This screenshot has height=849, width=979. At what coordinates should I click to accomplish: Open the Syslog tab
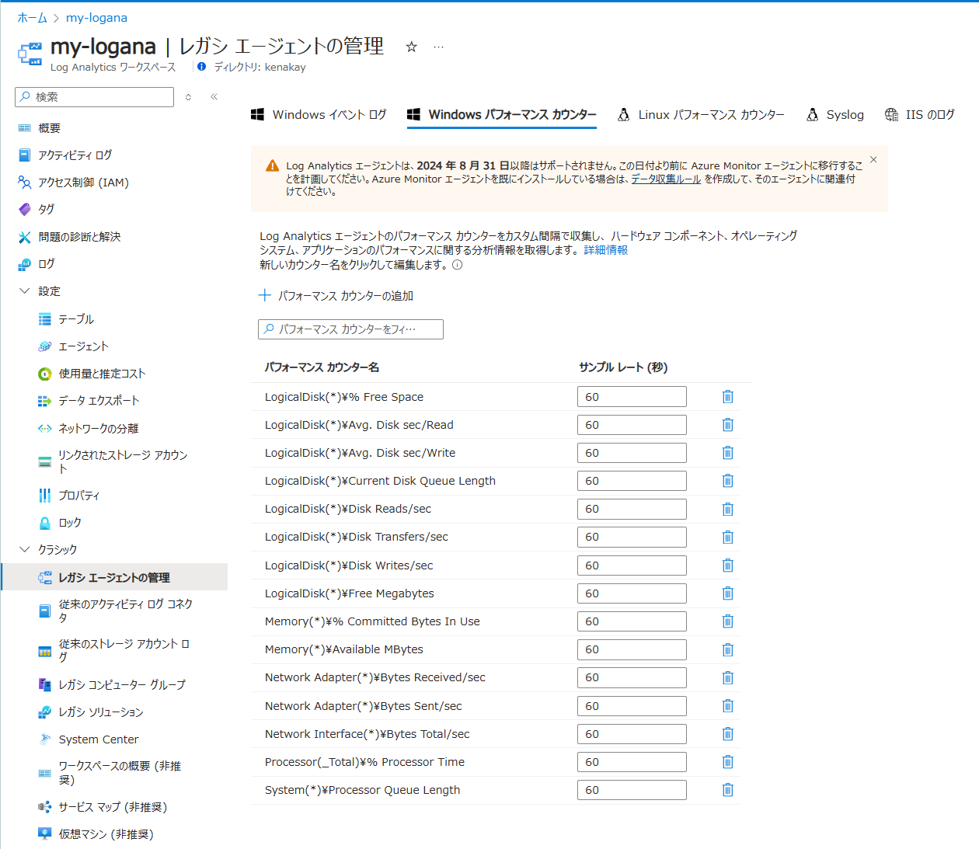point(835,115)
